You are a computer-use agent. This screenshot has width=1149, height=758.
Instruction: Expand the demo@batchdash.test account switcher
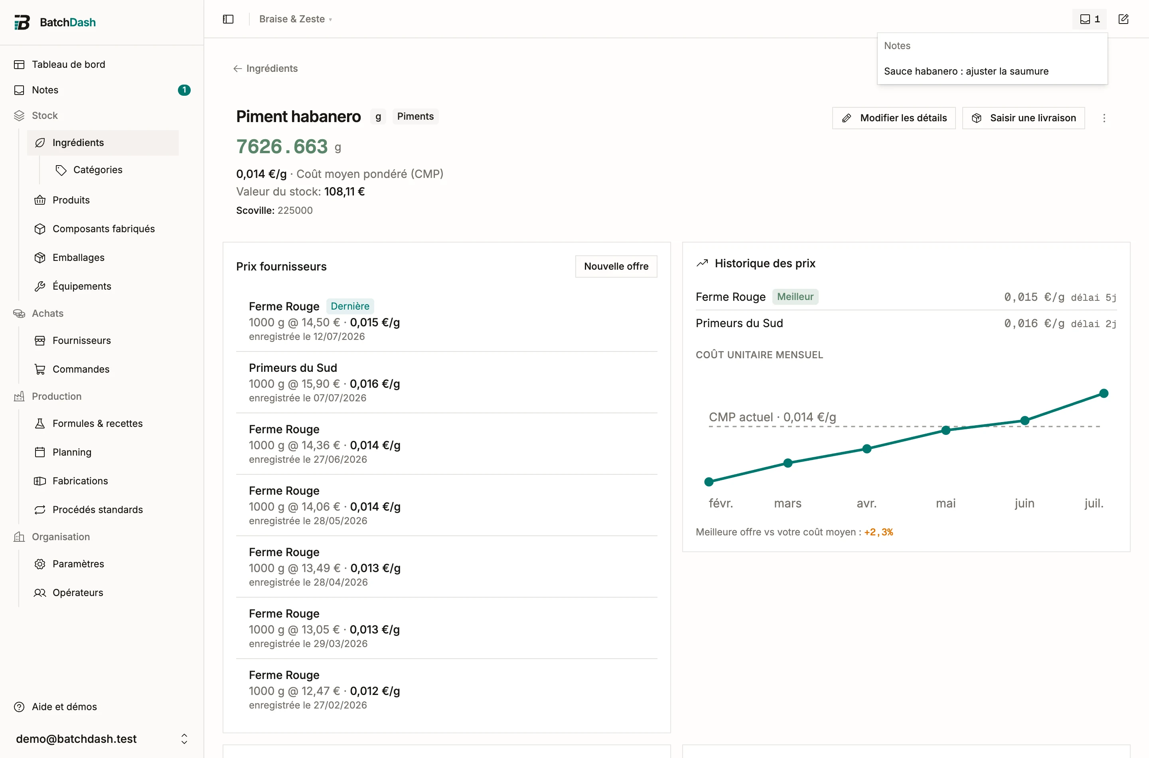point(101,739)
